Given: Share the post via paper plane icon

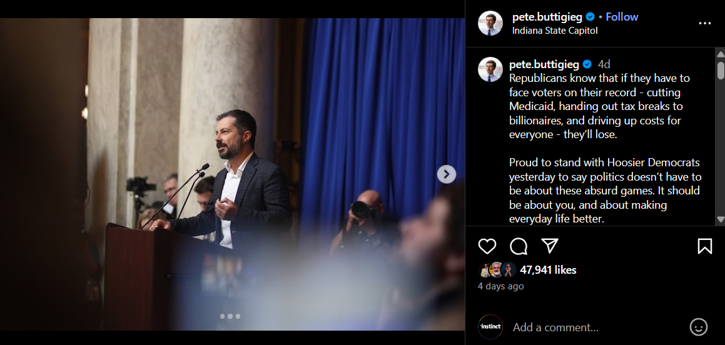Looking at the screenshot, I should [x=550, y=246].
